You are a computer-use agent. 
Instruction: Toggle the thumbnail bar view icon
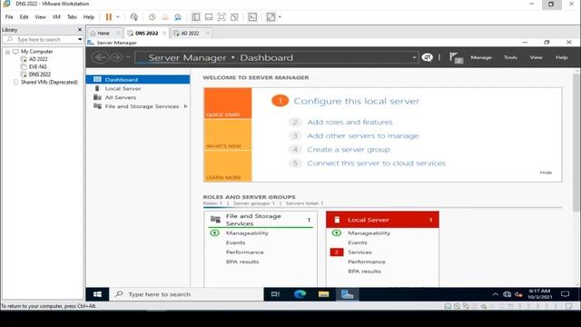[209, 17]
